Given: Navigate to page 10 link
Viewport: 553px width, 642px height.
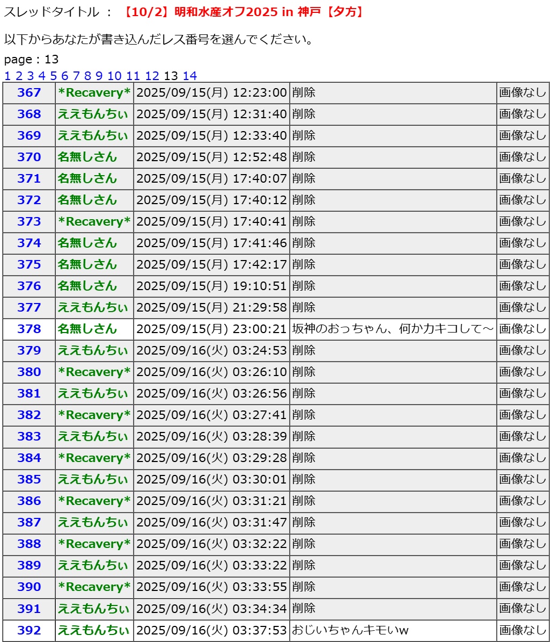Looking at the screenshot, I should tap(114, 76).
